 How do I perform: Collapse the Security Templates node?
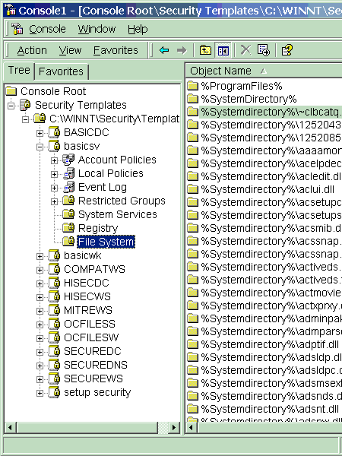tap(11, 106)
